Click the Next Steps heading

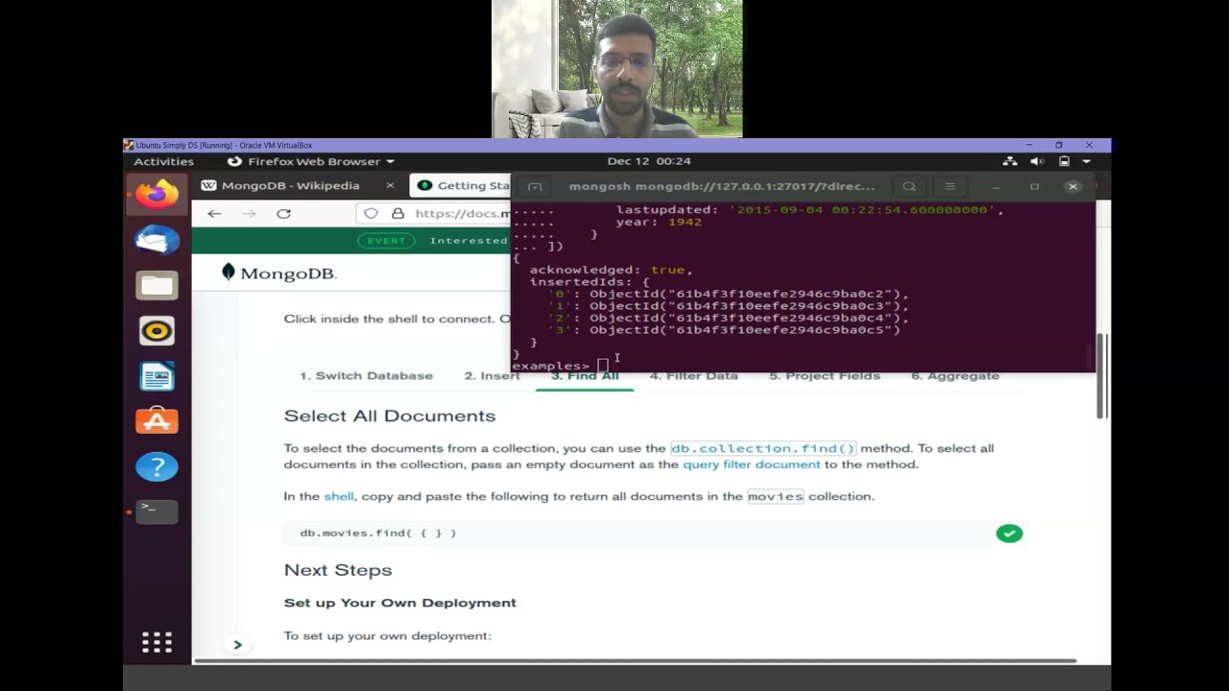(338, 570)
